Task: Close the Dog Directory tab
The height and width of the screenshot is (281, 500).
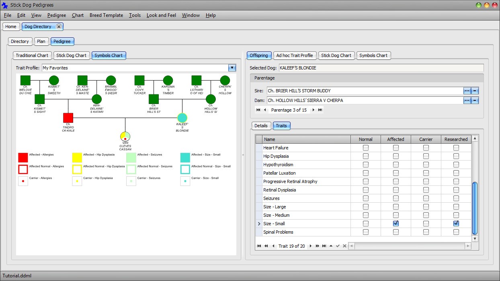Action: pos(59,26)
